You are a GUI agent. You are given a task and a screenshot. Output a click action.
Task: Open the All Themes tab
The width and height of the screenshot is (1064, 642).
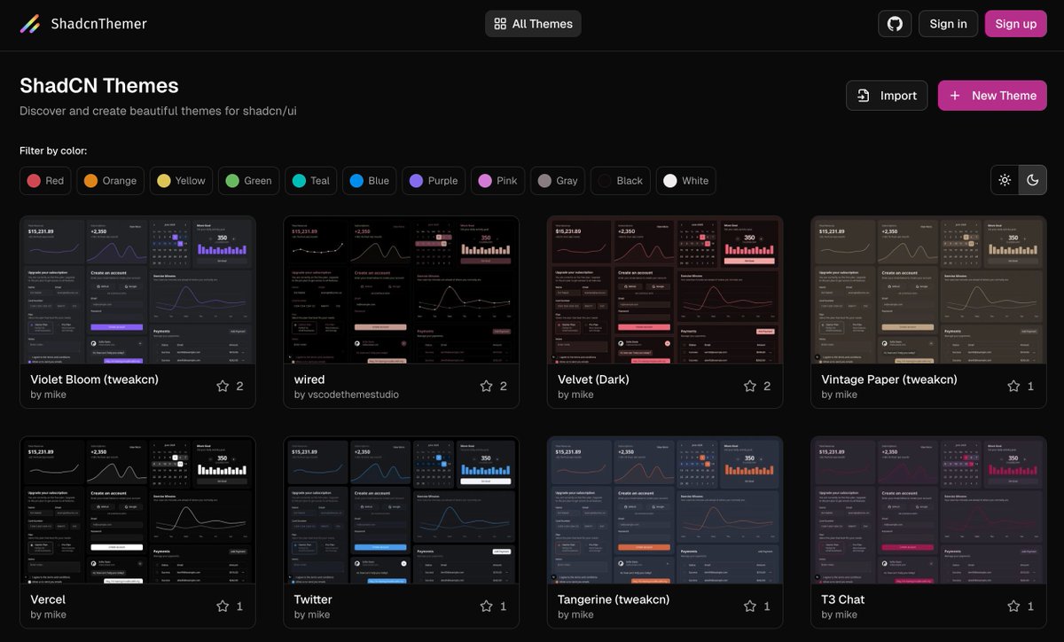point(533,24)
